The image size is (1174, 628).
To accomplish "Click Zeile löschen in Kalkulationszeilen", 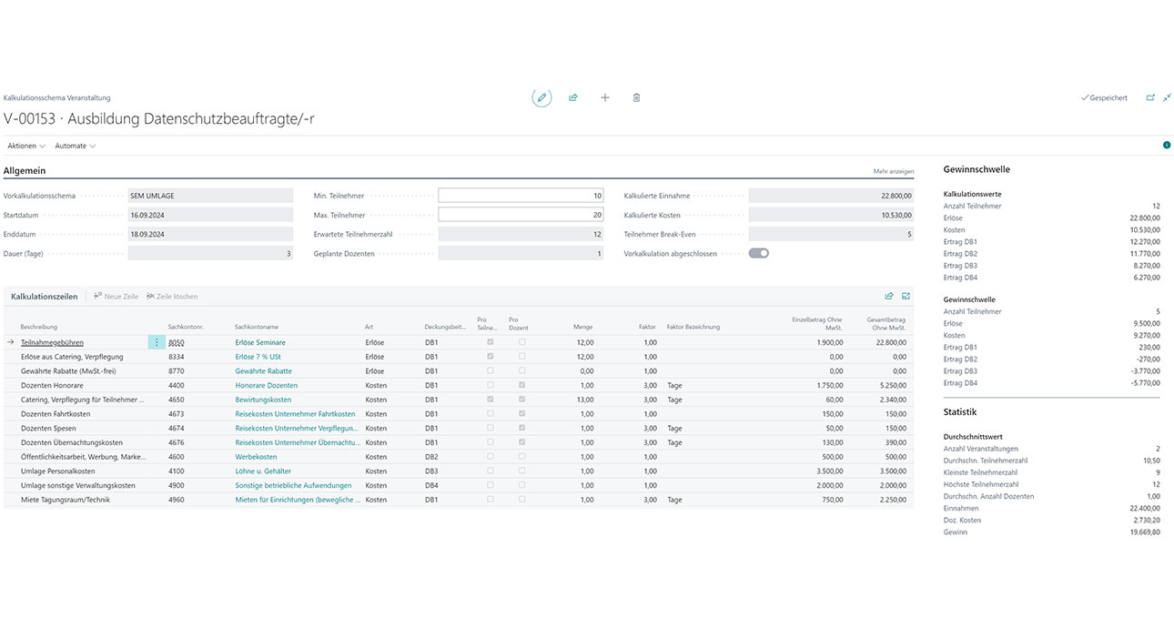I will [171, 297].
